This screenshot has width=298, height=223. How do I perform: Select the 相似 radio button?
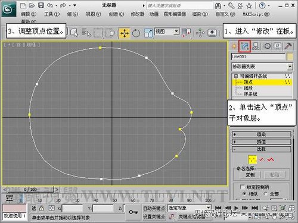pyautogui.click(x=244, y=194)
